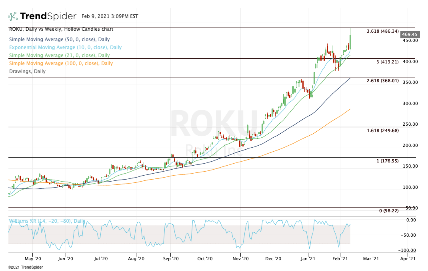Click 'Simple Moving Average (50, 0, close), Daily' legend
Screen dimensions: 428x271
click(x=59, y=40)
